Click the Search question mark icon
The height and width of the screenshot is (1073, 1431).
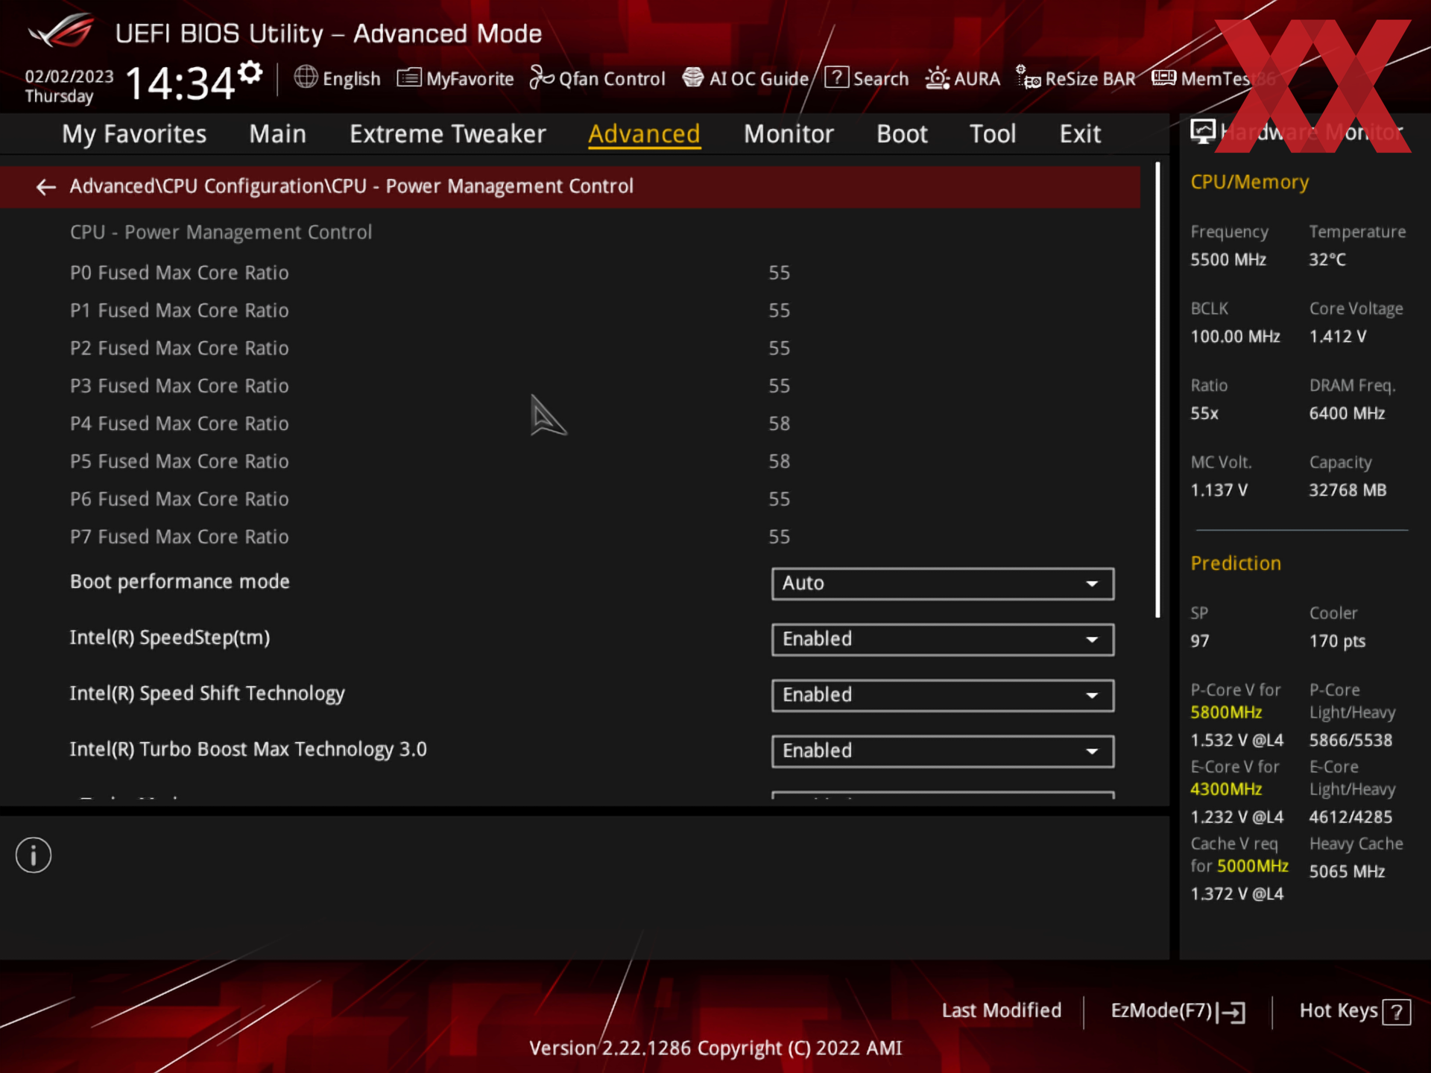(836, 77)
